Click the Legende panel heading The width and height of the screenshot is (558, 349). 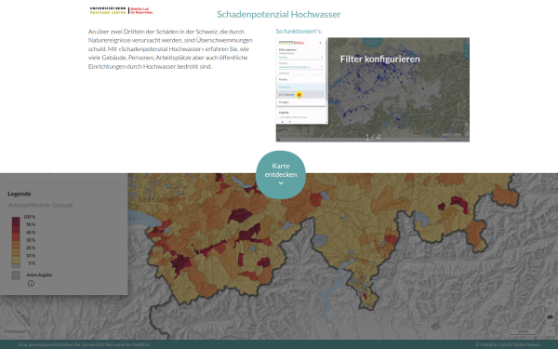click(x=20, y=194)
